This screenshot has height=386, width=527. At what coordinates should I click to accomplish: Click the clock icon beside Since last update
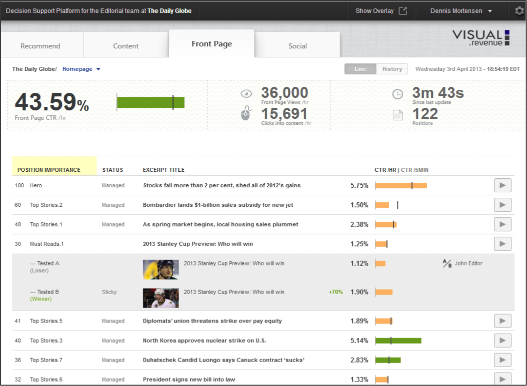pyautogui.click(x=397, y=94)
